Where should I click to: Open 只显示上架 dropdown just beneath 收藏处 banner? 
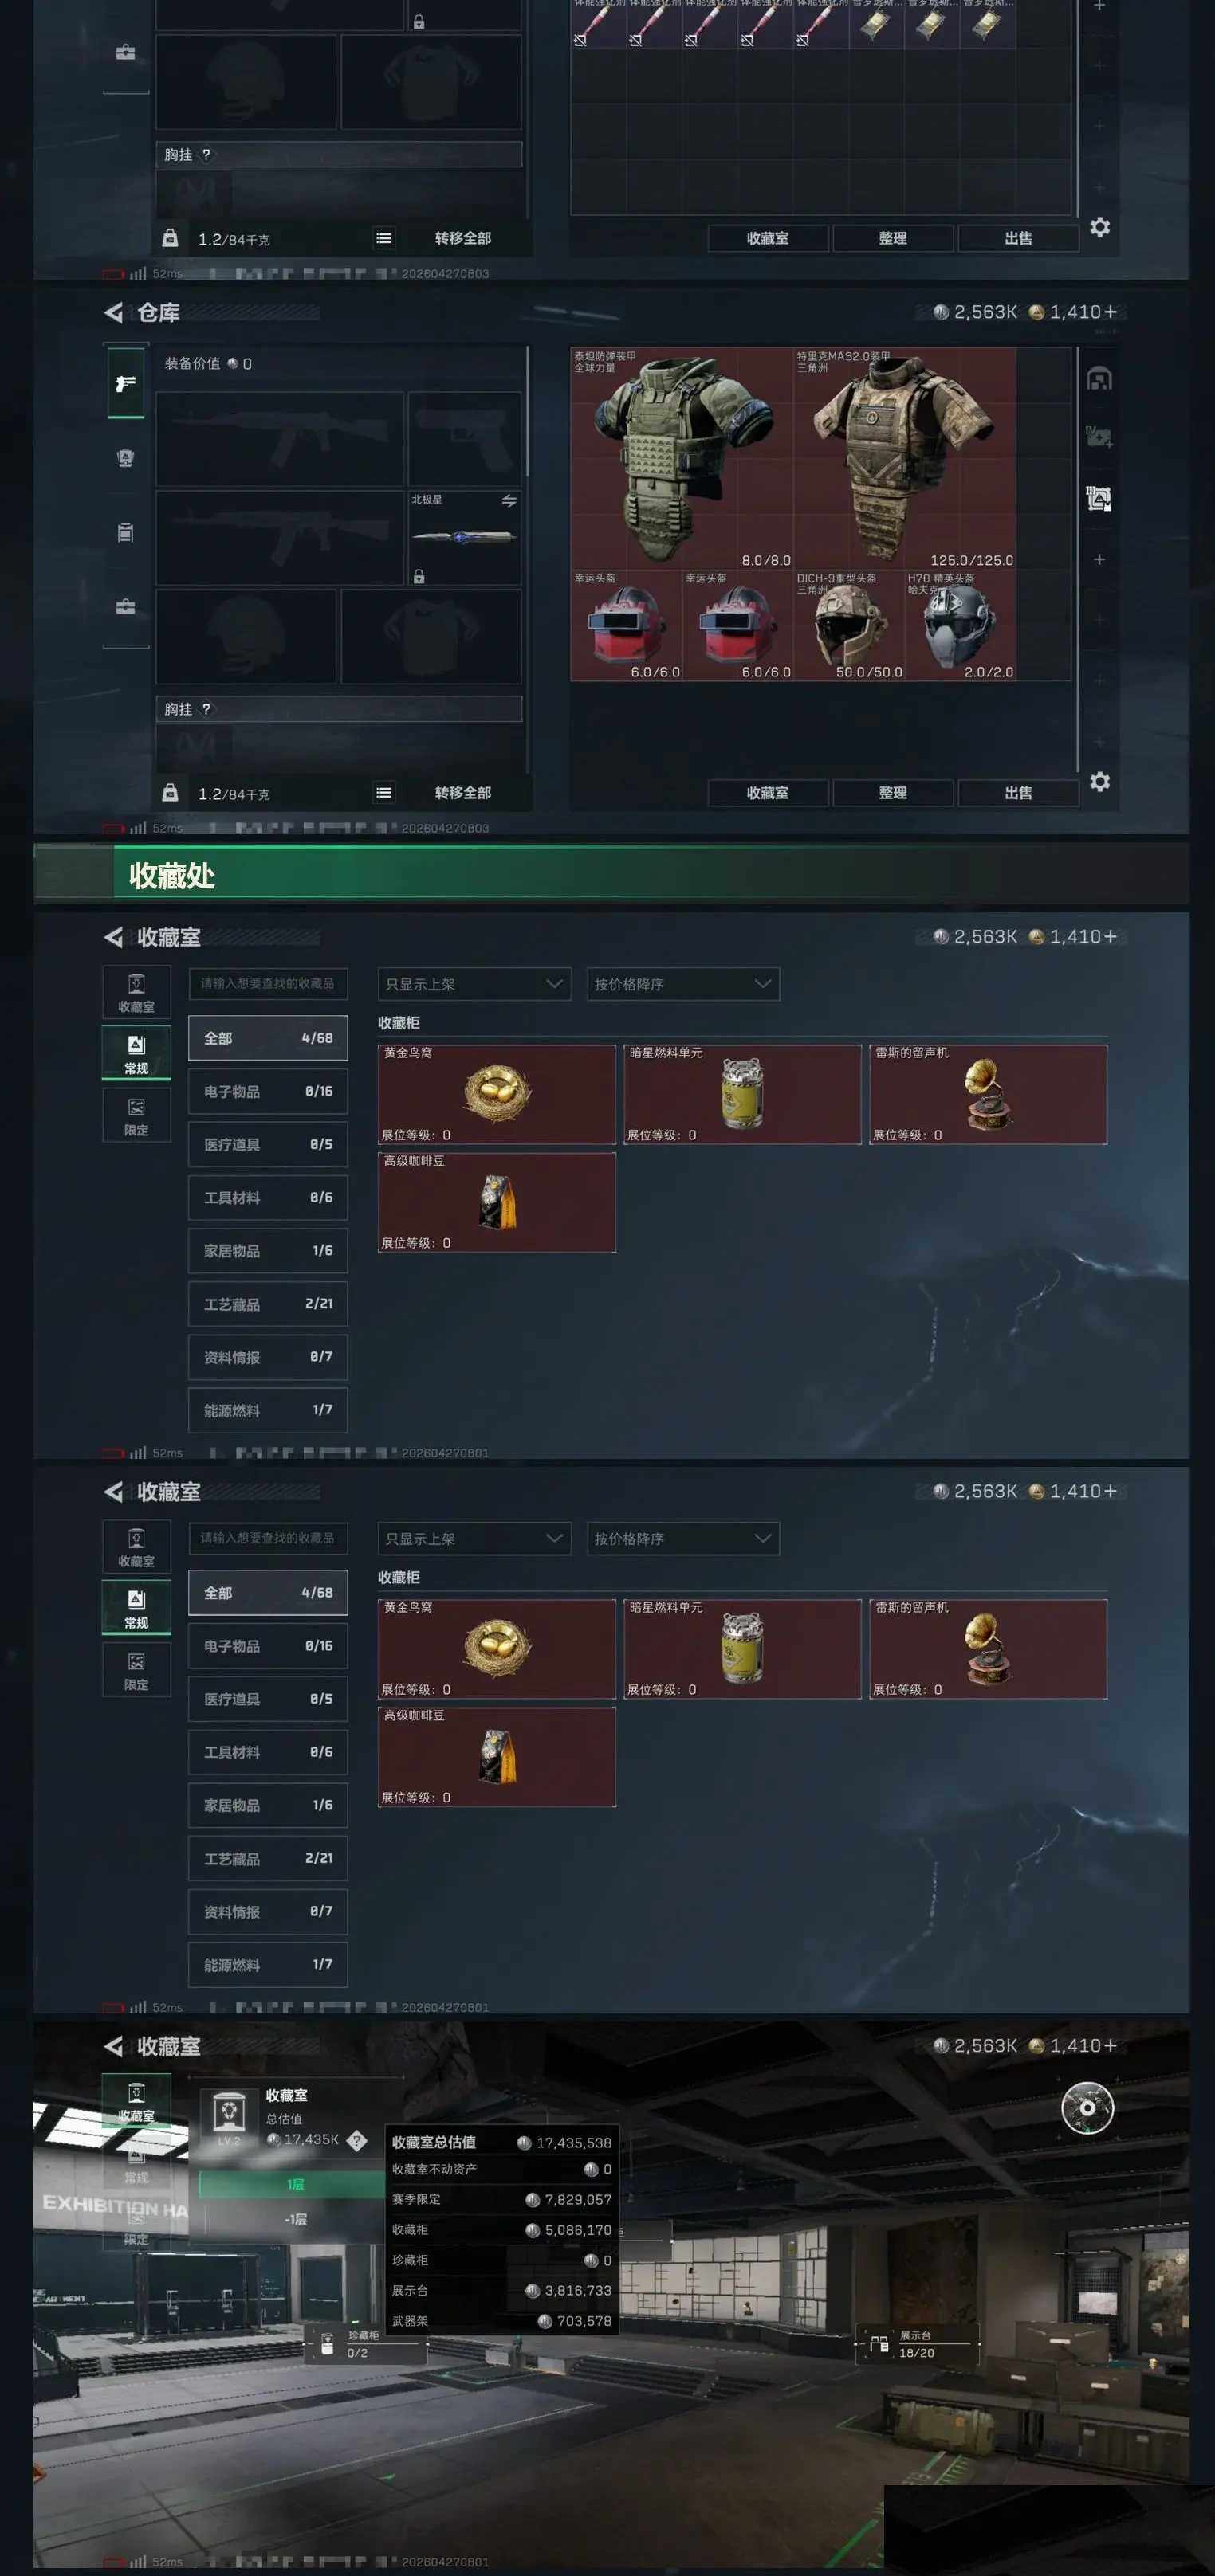click(x=474, y=984)
